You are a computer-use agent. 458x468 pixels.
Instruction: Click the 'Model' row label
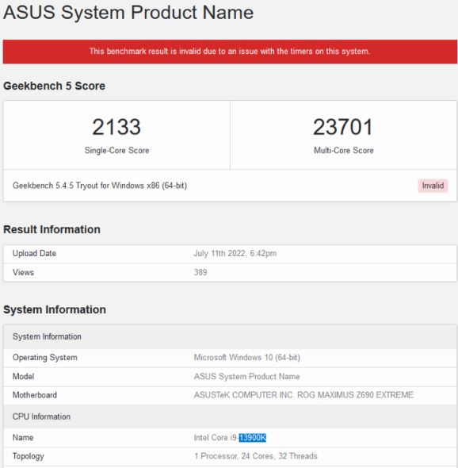tap(23, 376)
